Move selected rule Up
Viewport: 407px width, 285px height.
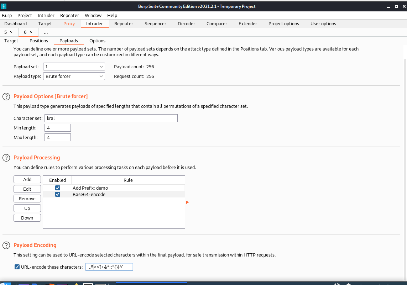tap(27, 208)
